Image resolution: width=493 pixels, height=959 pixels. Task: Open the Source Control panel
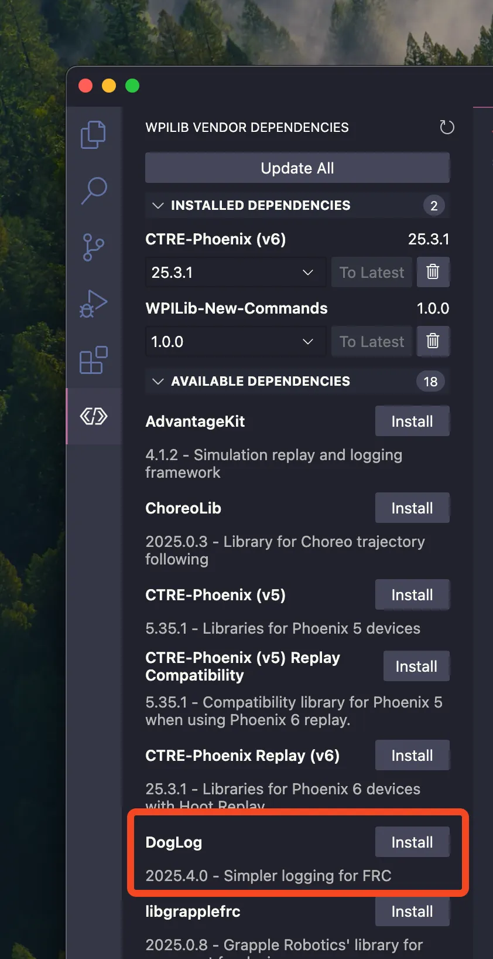click(x=94, y=247)
